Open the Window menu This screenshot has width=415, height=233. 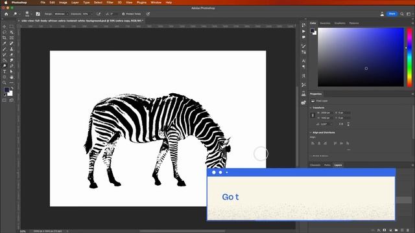(x=156, y=3)
